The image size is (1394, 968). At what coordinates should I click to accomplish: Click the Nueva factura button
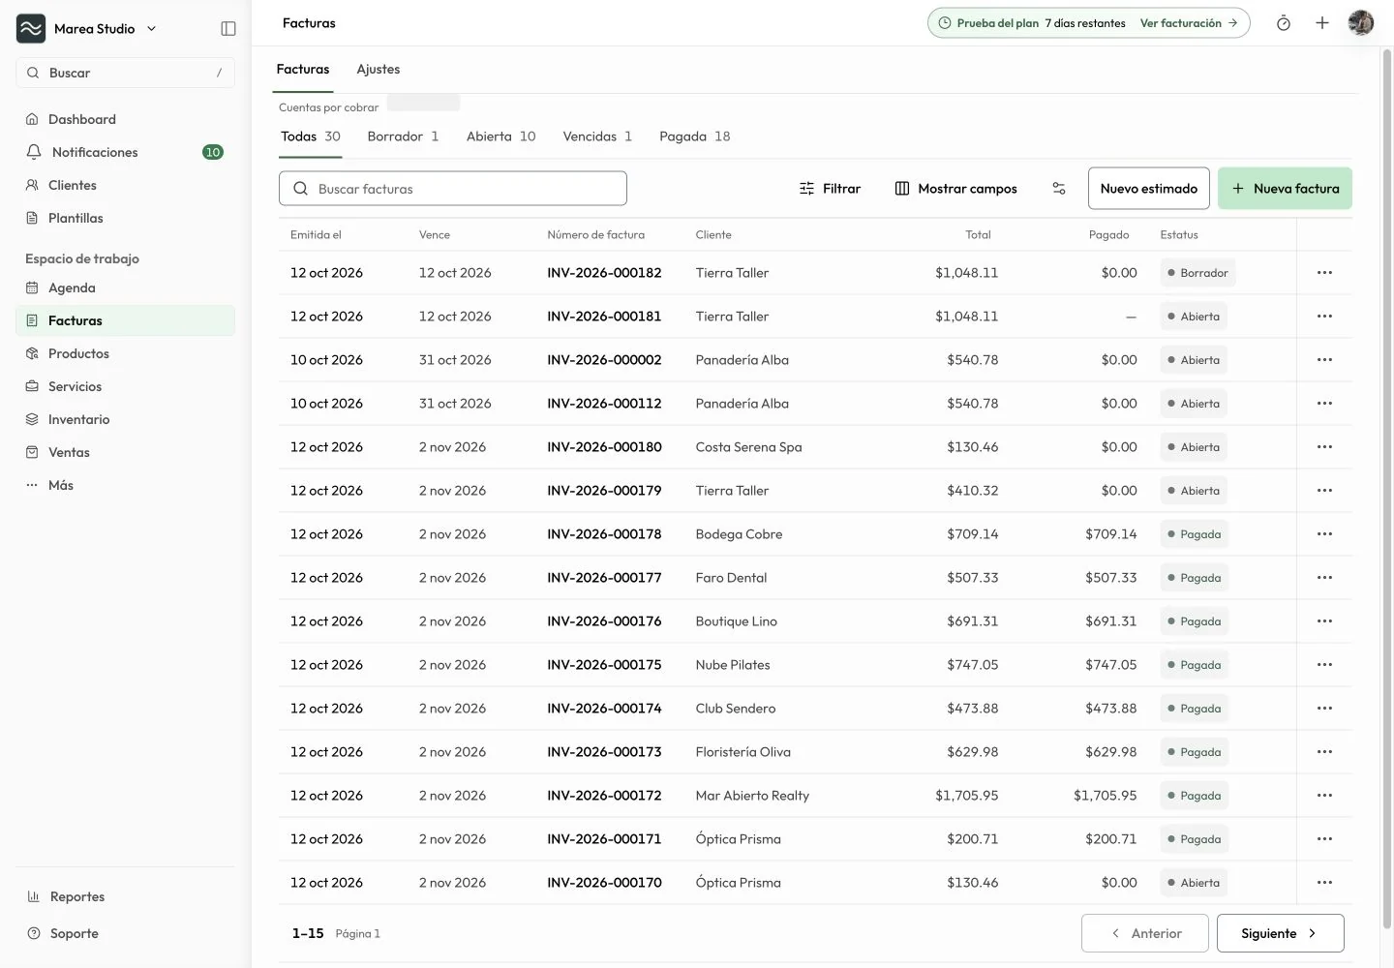point(1285,189)
